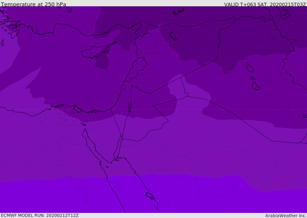This screenshot has width=307, height=218.
Task: Click the 'ArabiaWeather Inc' credit text
Action: click(285, 216)
